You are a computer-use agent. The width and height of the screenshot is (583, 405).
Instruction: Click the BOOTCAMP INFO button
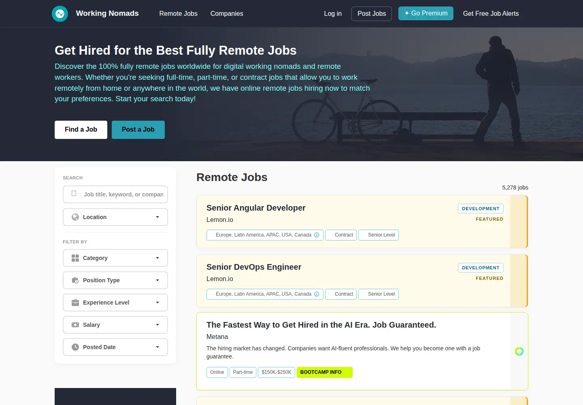(325, 372)
